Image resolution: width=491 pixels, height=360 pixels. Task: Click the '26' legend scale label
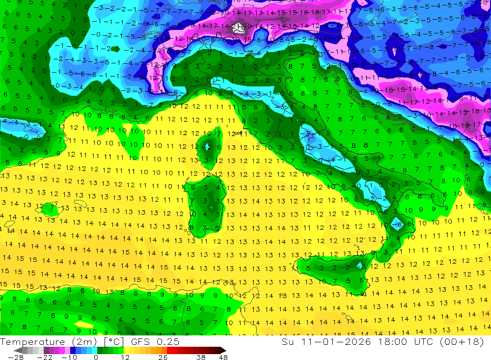coord(163,358)
